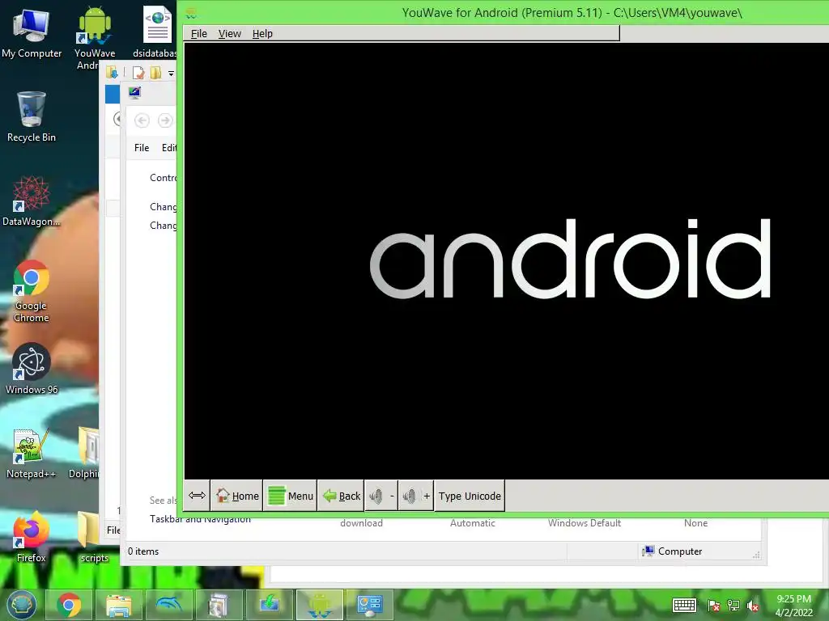Click the new folder icon in Explorer quick access toolbar
The height and width of the screenshot is (621, 829).
(x=155, y=73)
